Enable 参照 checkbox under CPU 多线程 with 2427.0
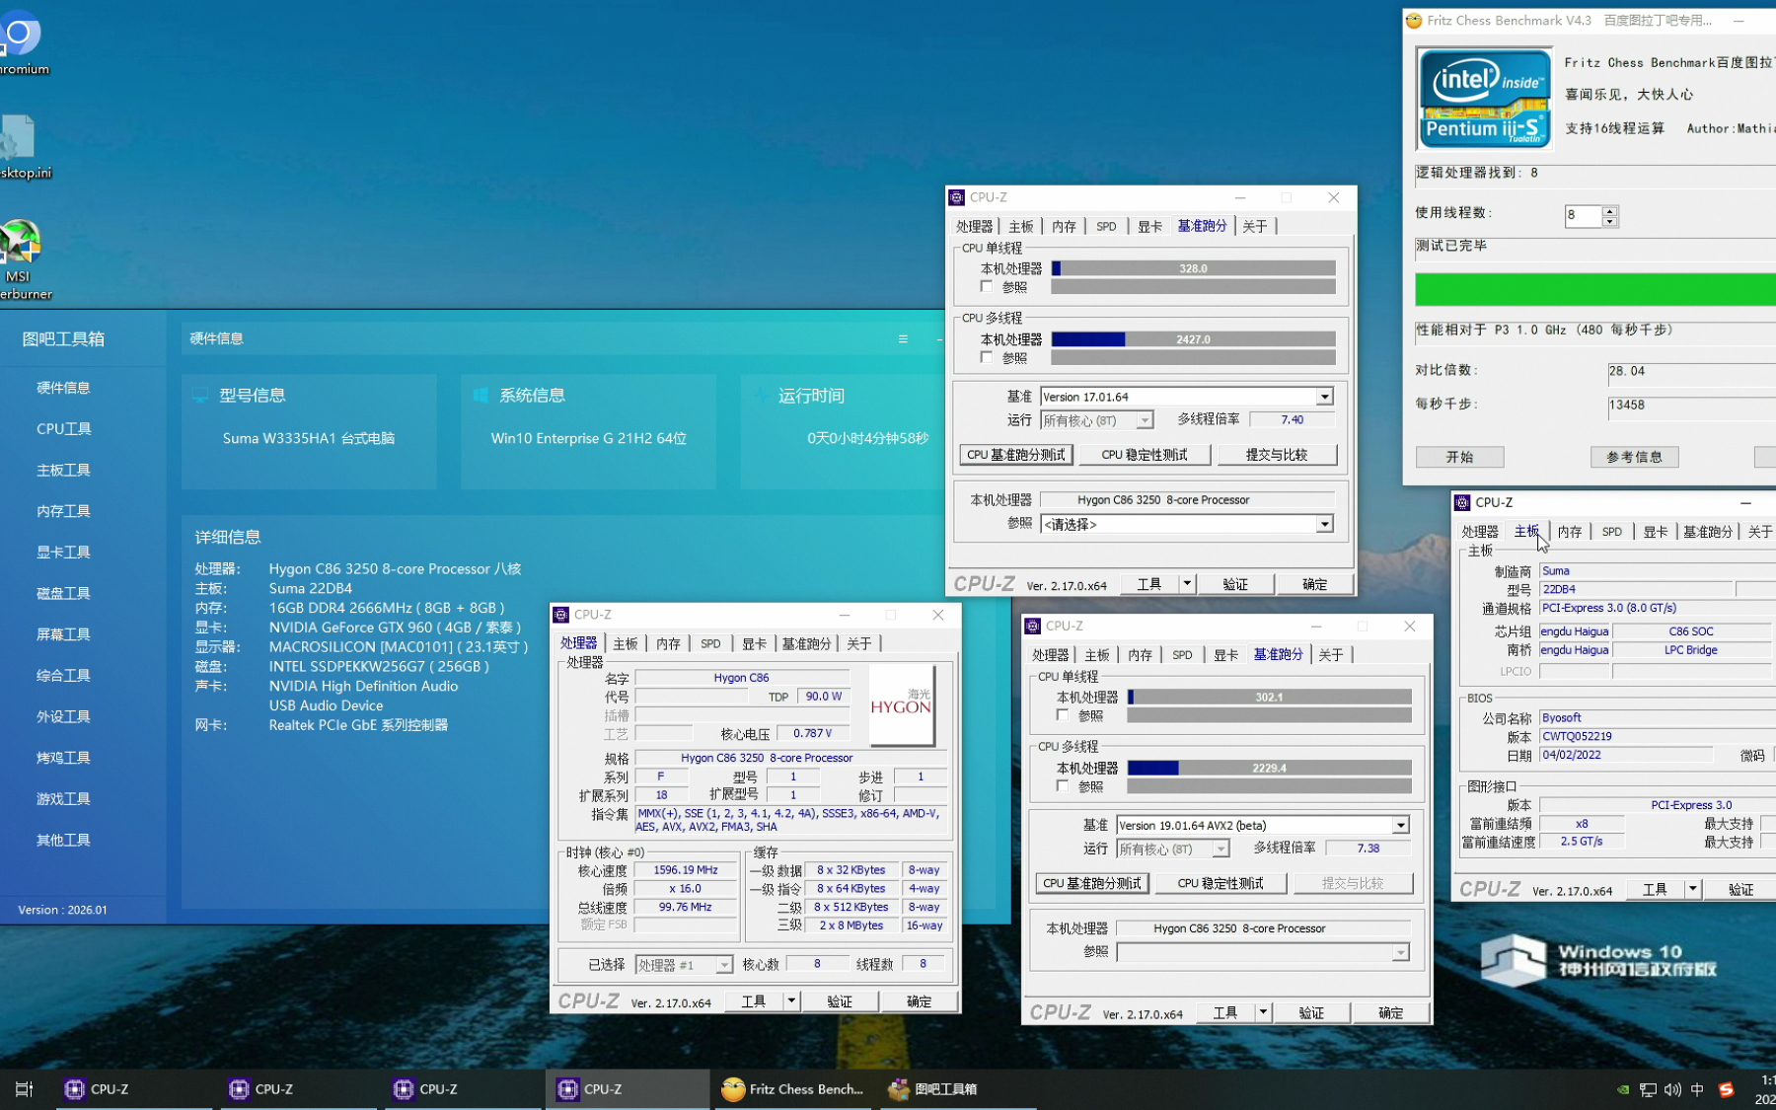 click(987, 357)
